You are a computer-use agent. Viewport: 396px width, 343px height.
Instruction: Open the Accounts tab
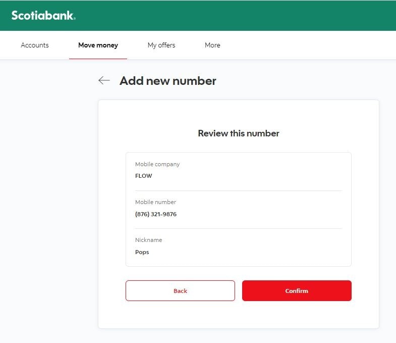point(35,45)
